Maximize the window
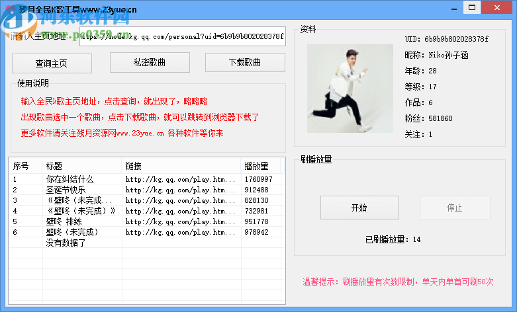This screenshot has height=312, width=517. [472, 7]
